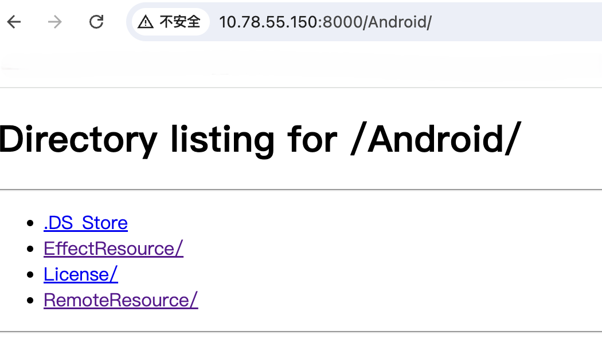Open the License/ directory link
The image size is (602, 347).
coord(81,274)
